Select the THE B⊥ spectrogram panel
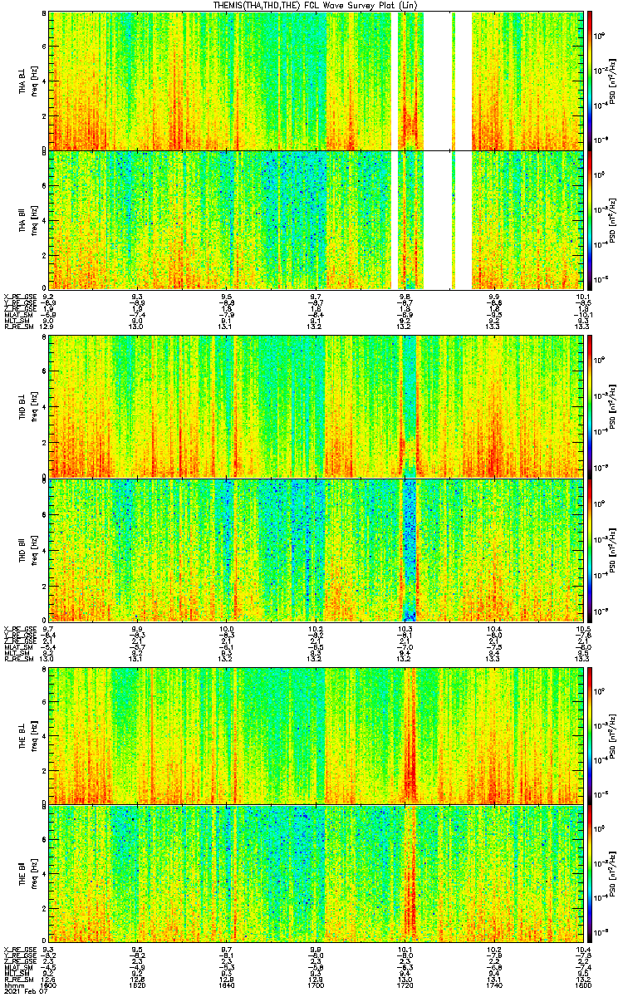 coord(316,734)
